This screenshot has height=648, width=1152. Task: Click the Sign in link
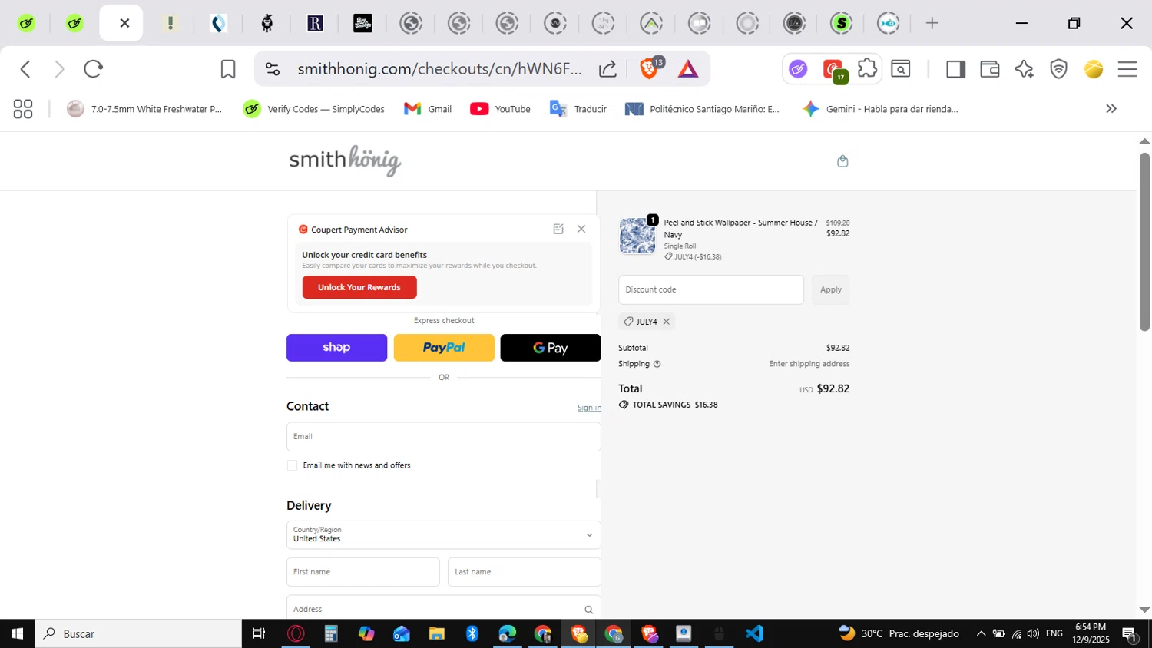coord(589,408)
